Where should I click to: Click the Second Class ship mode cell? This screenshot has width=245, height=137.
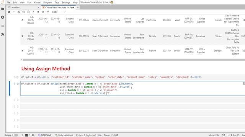click(70, 20)
